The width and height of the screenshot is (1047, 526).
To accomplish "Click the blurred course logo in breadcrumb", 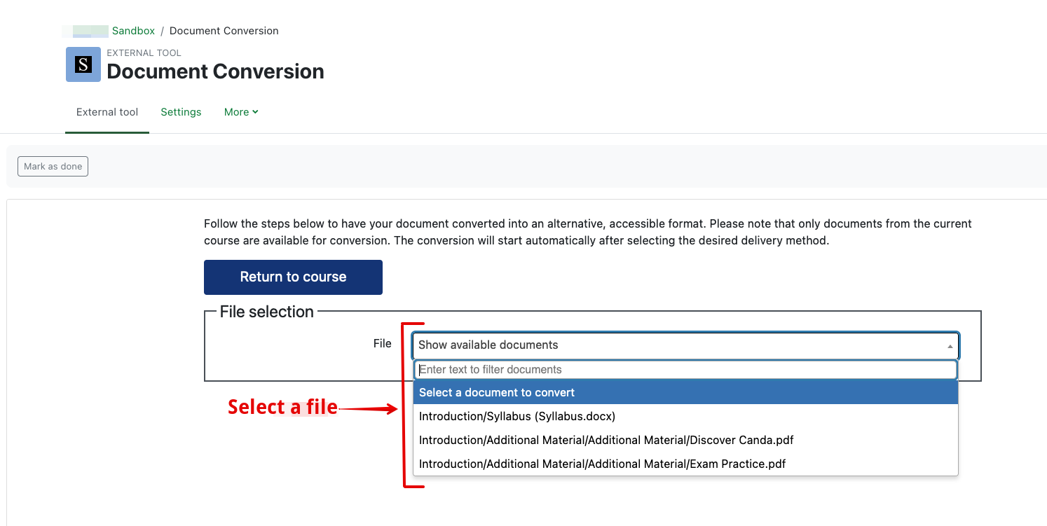I will (85, 31).
